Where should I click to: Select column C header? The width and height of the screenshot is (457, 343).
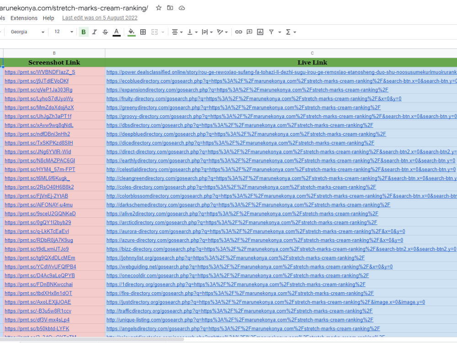pos(312,54)
